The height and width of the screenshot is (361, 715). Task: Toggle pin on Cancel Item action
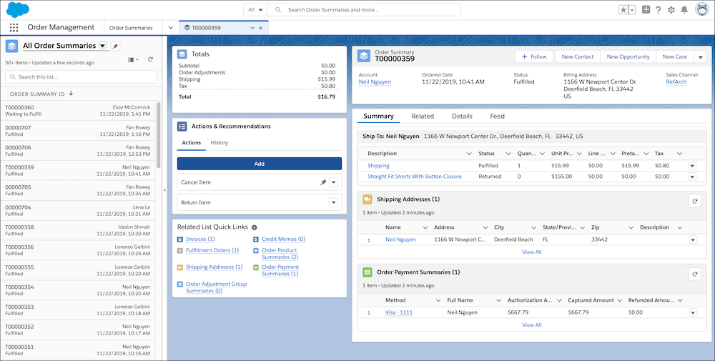click(x=323, y=182)
